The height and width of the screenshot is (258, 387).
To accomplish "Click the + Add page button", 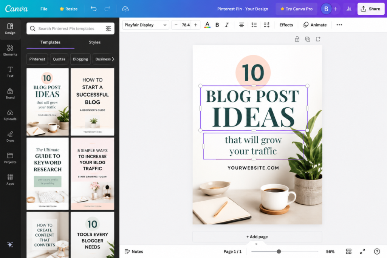I will pyautogui.click(x=257, y=236).
